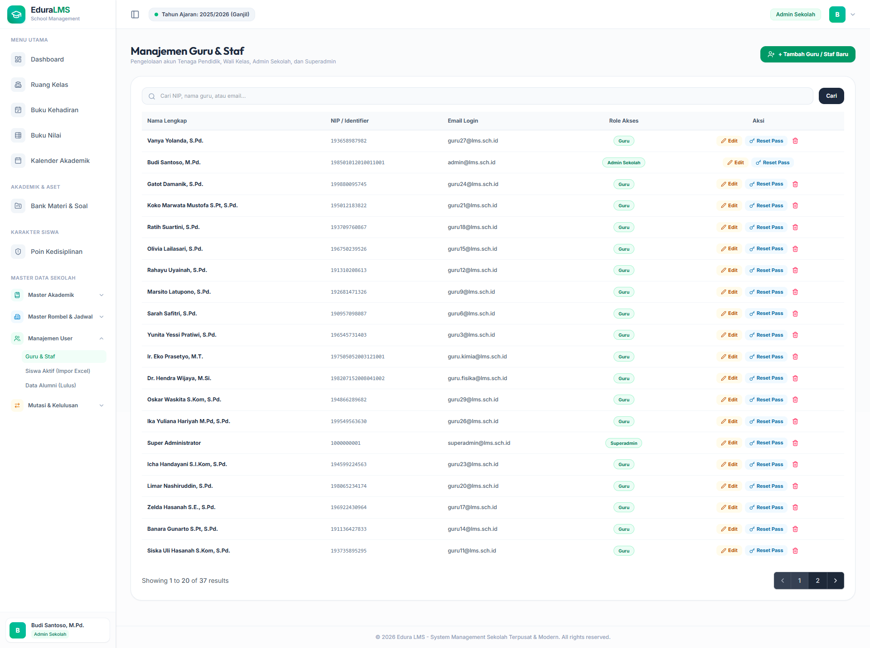This screenshot has height=648, width=870.
Task: Click Tahun Ajaran 2025/2026 (Ganjil) badge
Action: (202, 14)
